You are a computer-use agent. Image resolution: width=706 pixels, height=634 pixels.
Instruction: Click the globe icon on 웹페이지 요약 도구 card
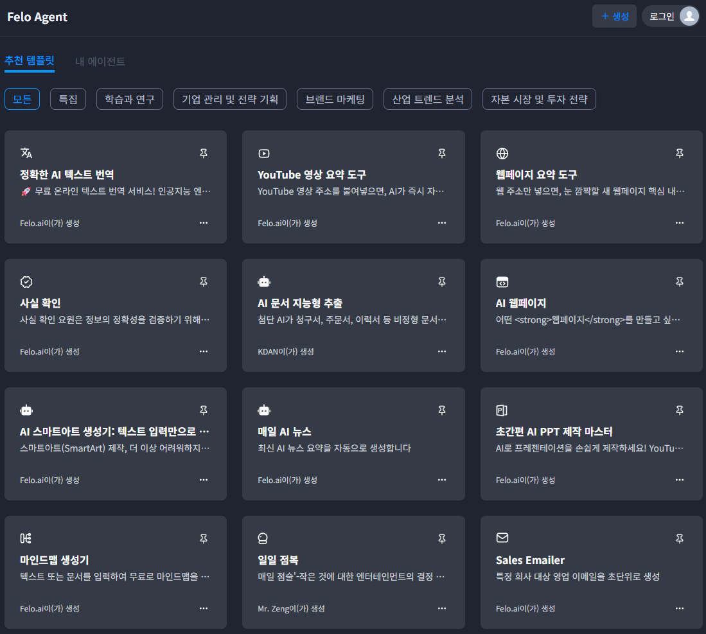(502, 153)
